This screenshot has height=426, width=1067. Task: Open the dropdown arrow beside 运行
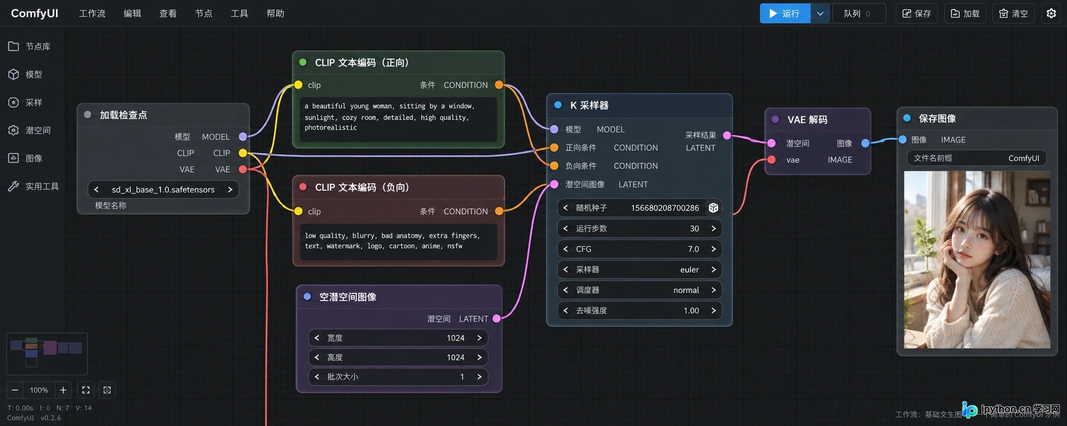click(x=820, y=13)
